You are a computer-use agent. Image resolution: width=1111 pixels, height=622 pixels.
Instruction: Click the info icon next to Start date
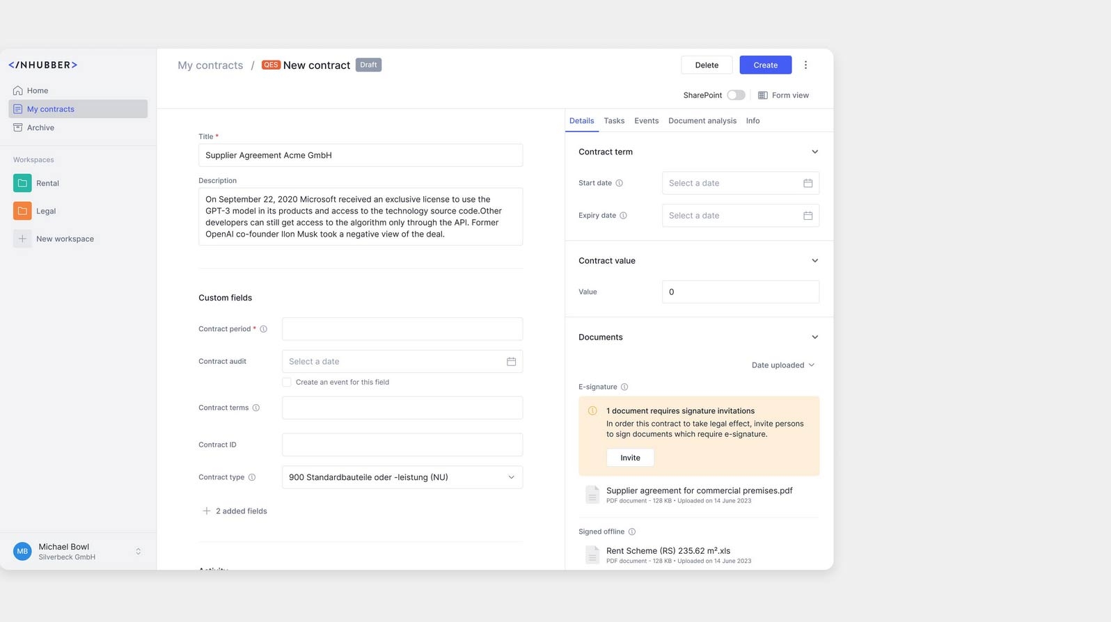[x=620, y=183]
